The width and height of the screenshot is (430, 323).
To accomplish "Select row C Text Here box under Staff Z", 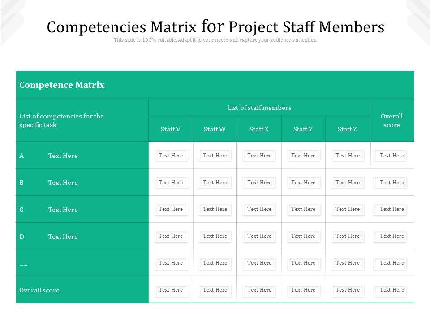I will [x=348, y=209].
